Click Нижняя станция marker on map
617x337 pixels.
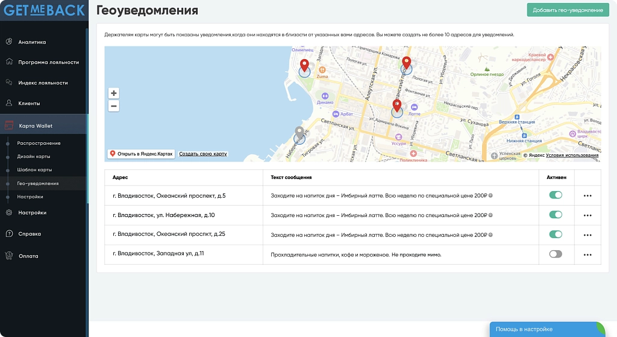[x=524, y=136]
